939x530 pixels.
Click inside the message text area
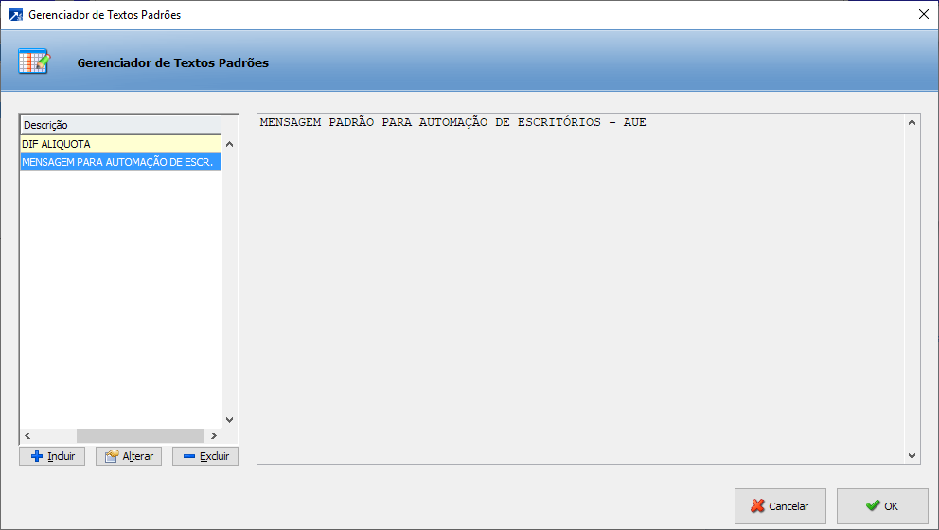(x=581, y=289)
